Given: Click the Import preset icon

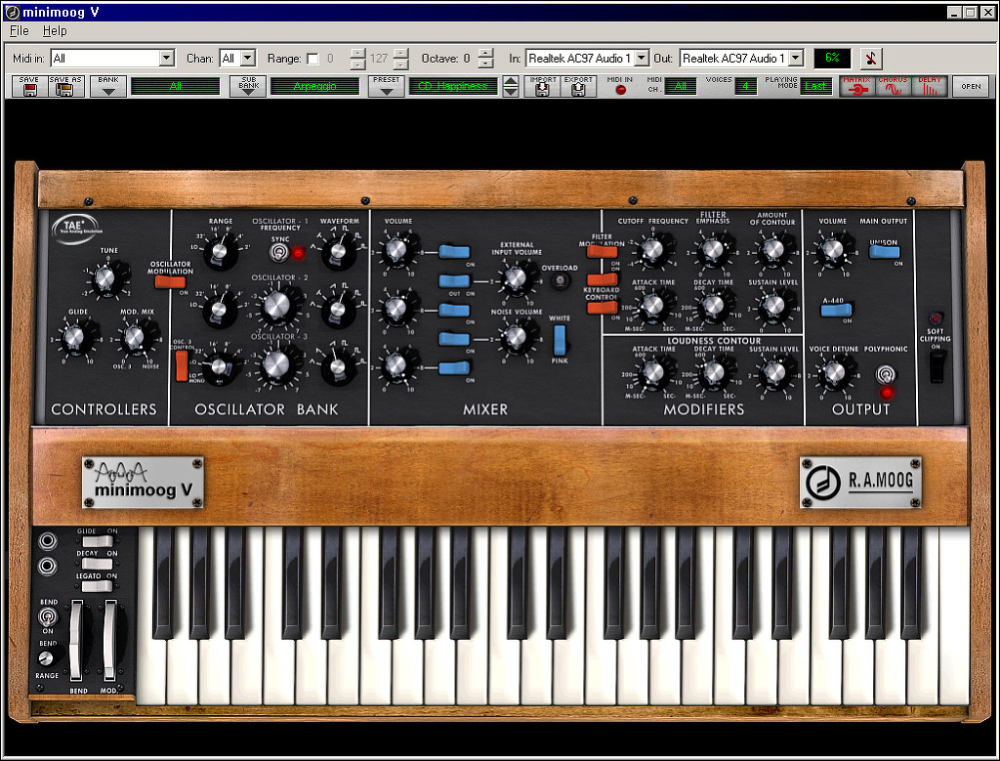Looking at the screenshot, I should click(542, 90).
